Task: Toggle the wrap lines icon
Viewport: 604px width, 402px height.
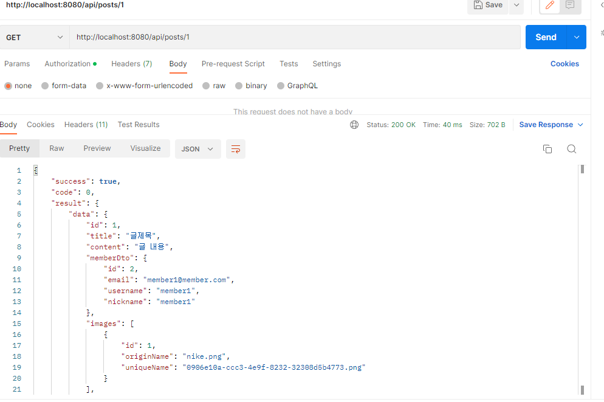Action: pos(235,149)
